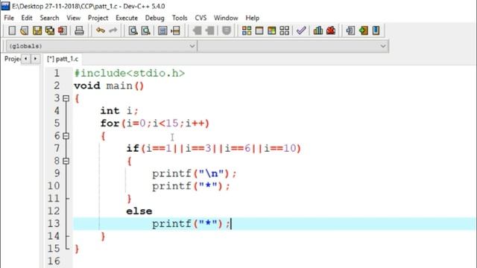Screen dimensions: 477x268
Task: Save the file with the floppy disk icon
Action: pyautogui.click(x=37, y=31)
